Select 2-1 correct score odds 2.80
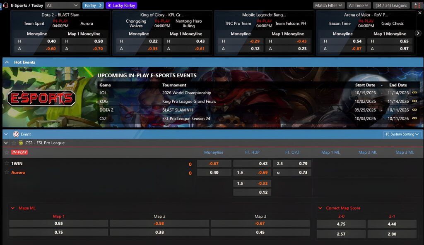This screenshot has width=424, height=245. point(392,234)
